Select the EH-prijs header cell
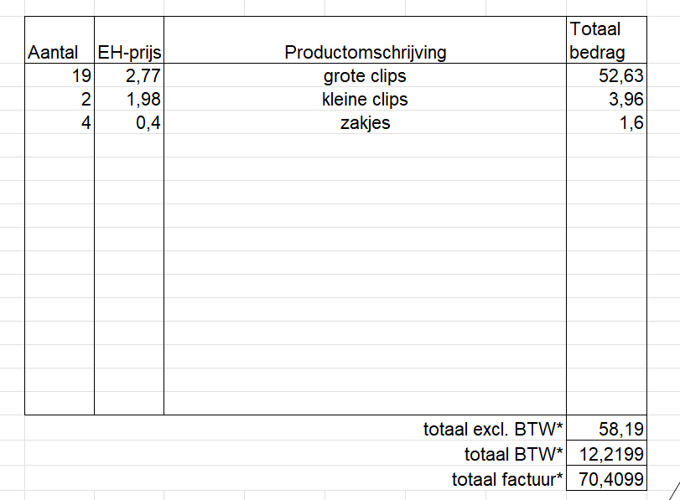This screenshot has width=680, height=500. pyautogui.click(x=129, y=40)
